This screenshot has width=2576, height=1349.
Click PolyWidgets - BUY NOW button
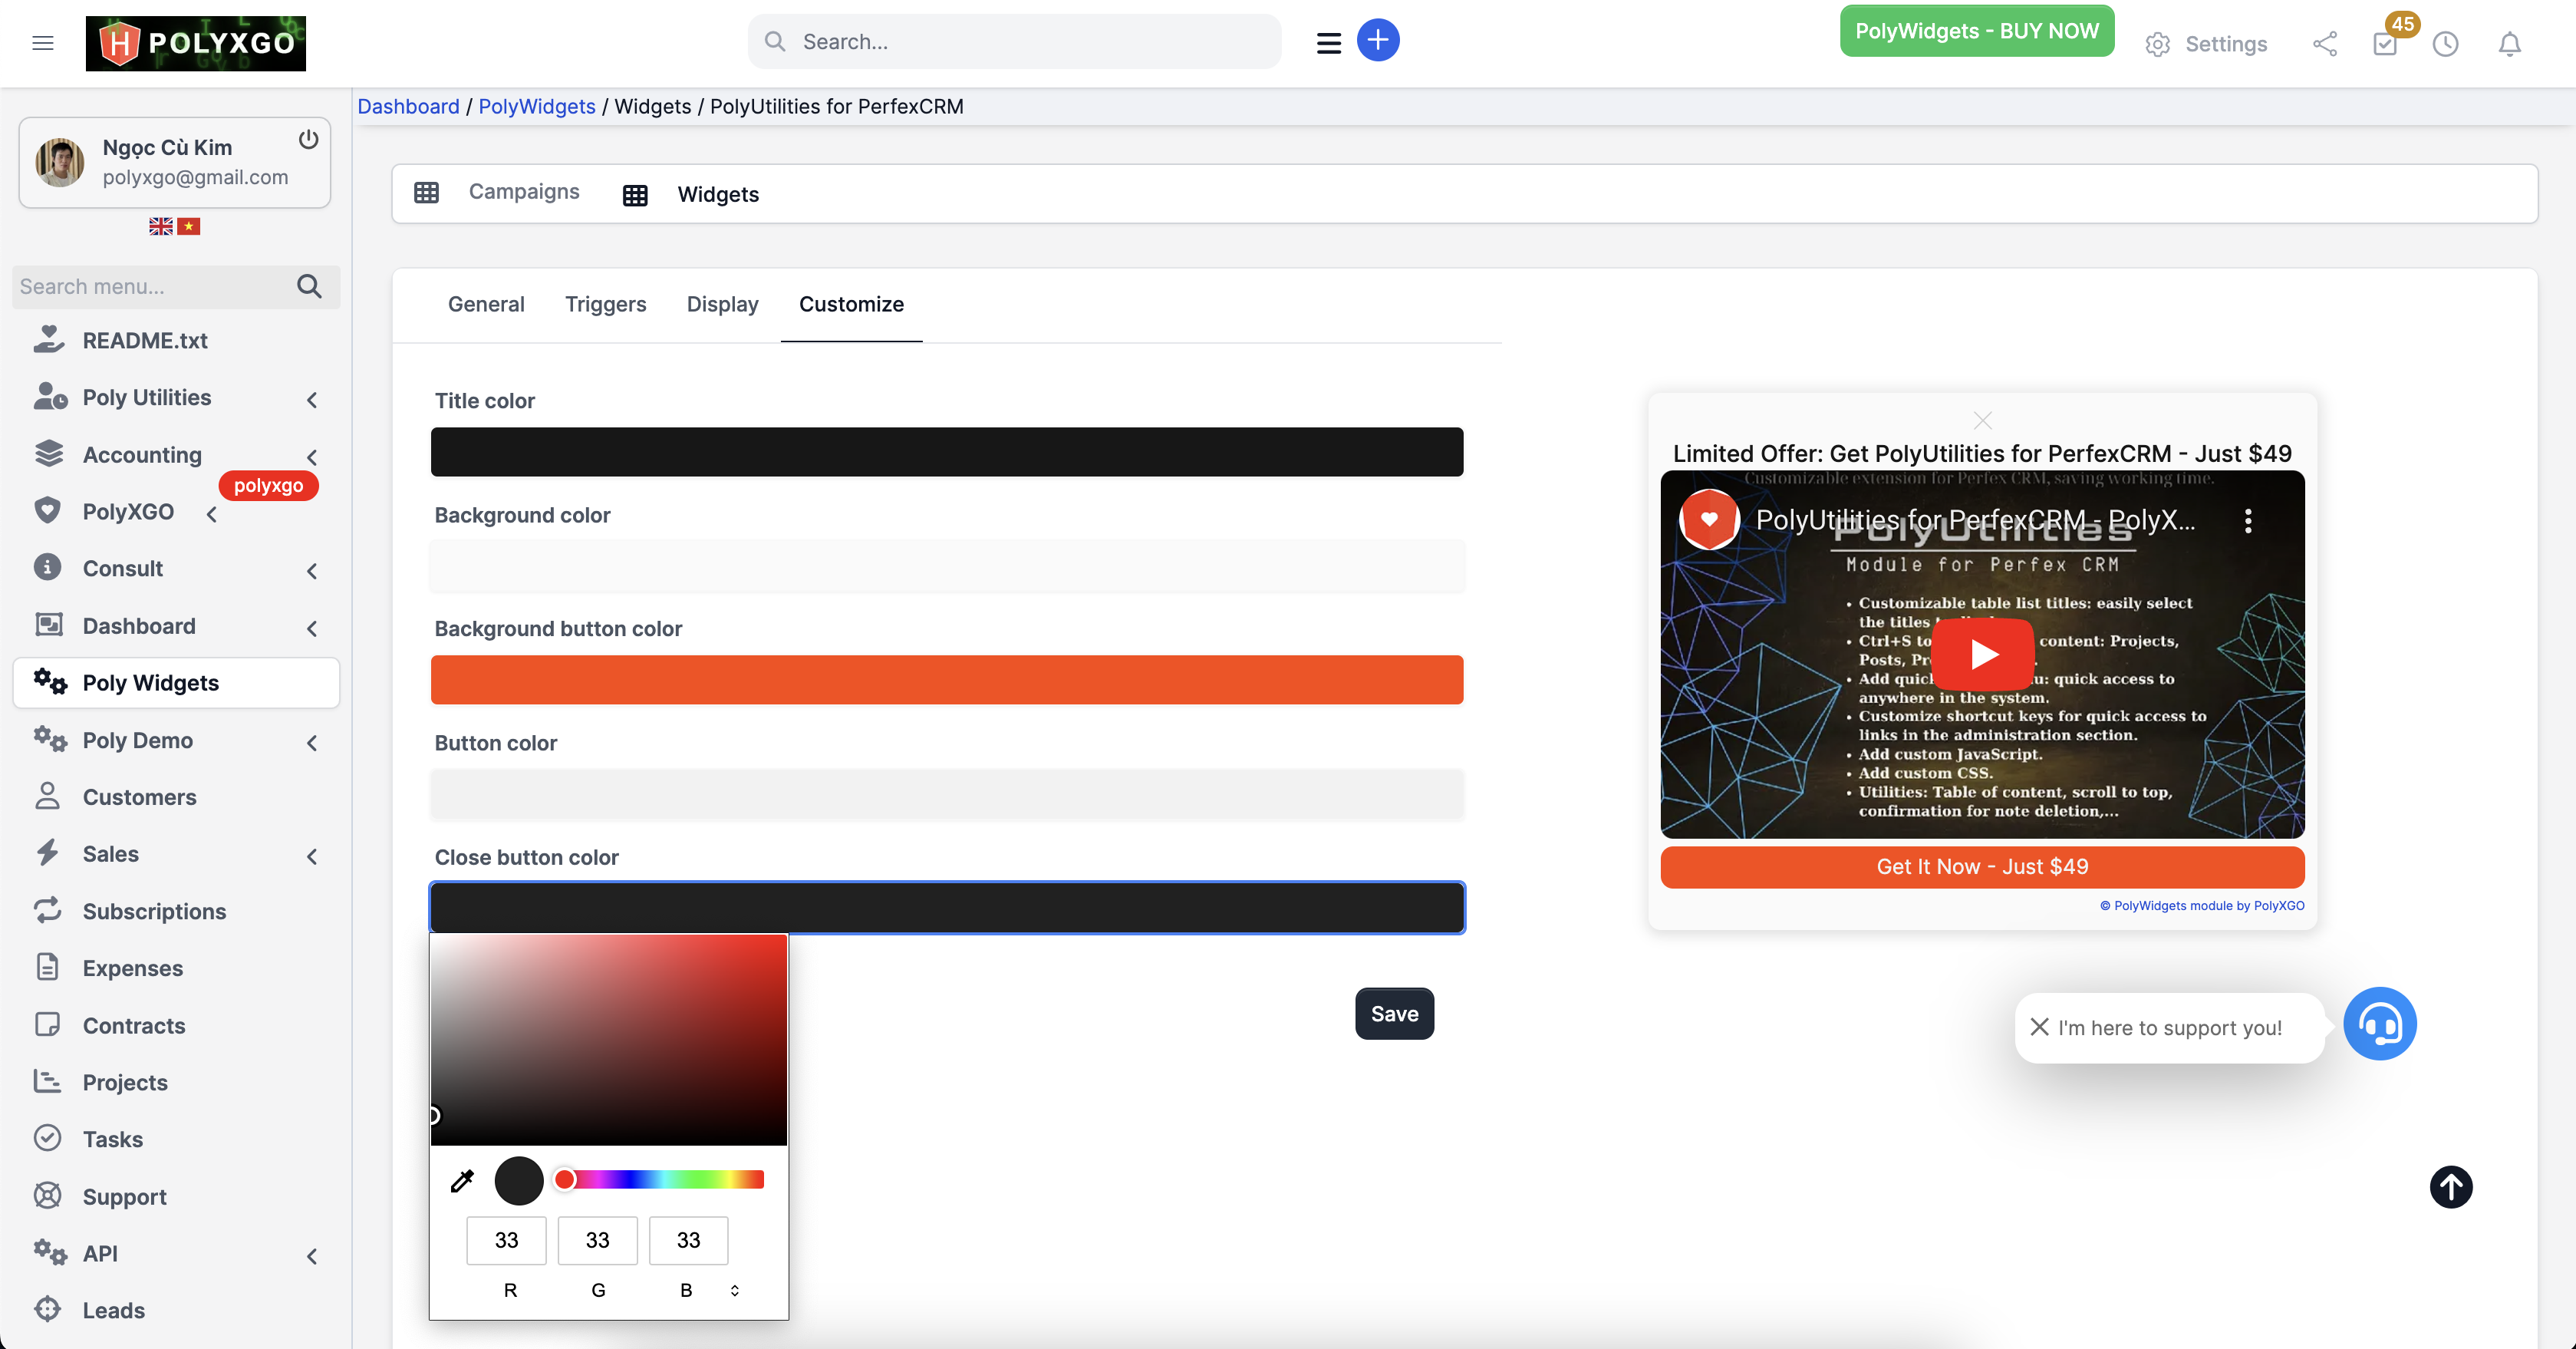pos(1977,31)
